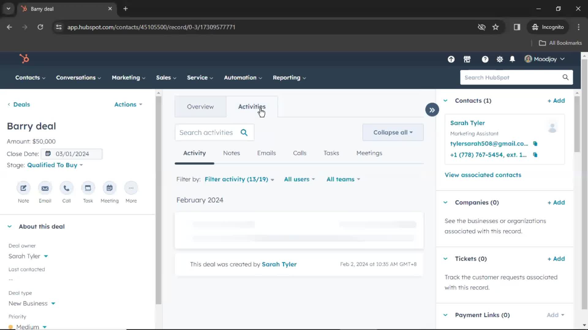Viewport: 588px width, 330px height.
Task: Bookmark this page with the star icon
Action: point(496,27)
